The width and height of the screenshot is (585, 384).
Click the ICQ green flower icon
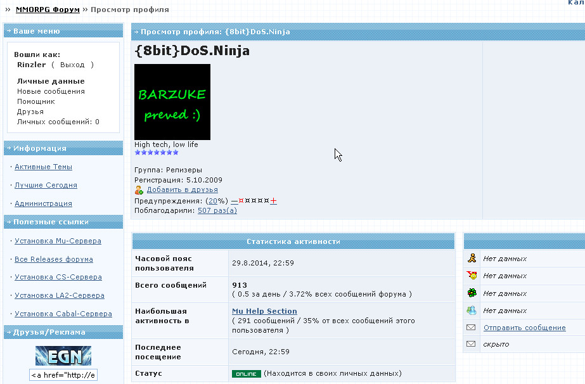[472, 293]
